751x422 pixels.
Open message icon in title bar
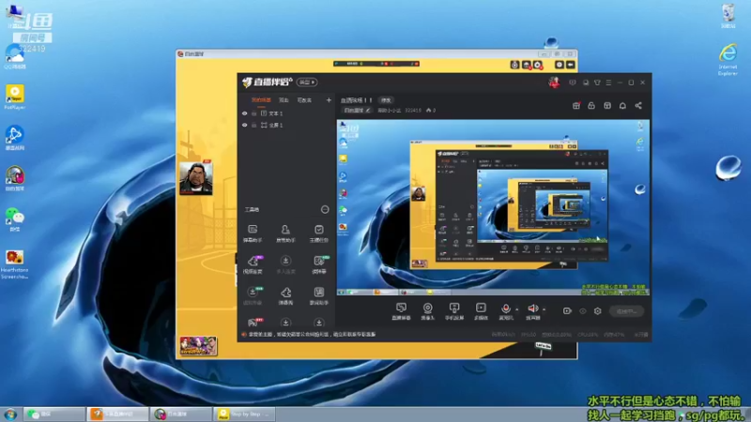[573, 83]
